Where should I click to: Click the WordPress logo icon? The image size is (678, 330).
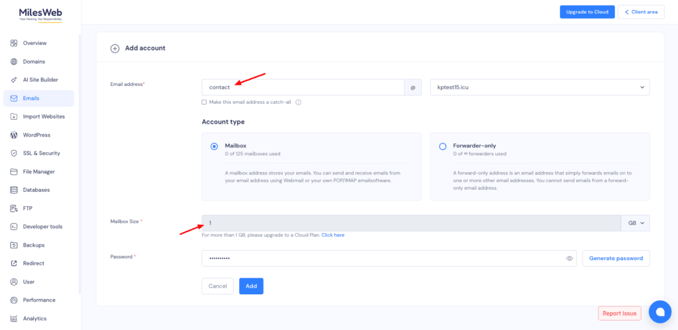[x=14, y=135]
